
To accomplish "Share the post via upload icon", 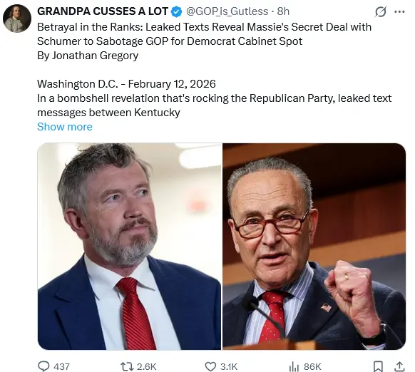I will click(399, 366).
